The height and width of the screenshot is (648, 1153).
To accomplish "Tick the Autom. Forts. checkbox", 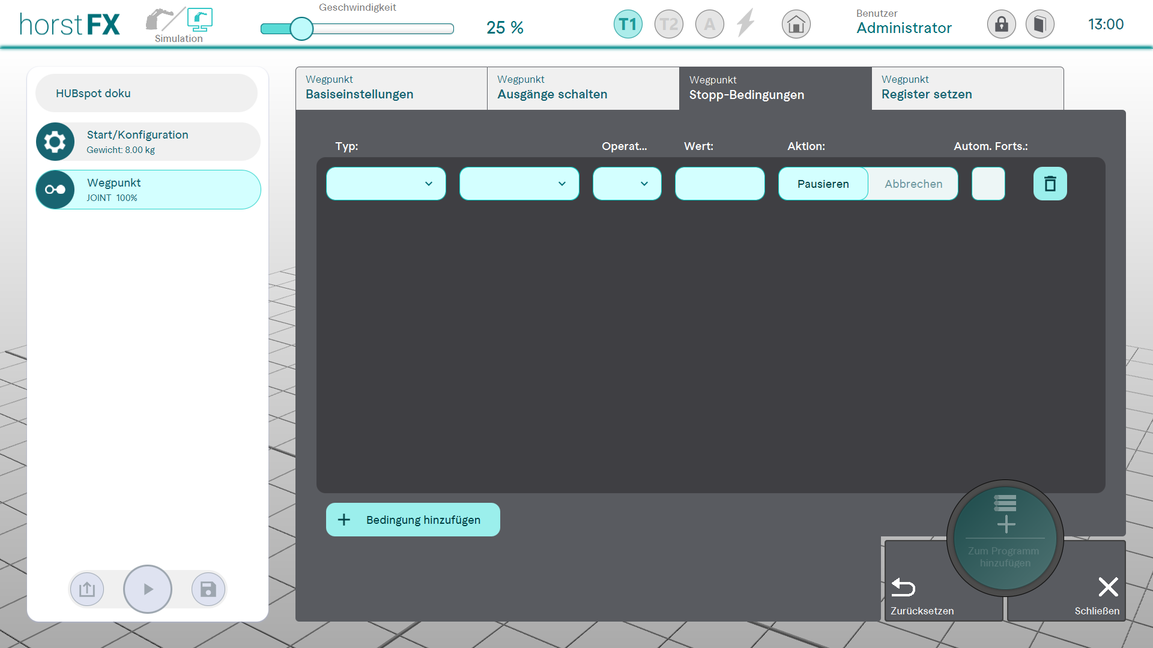I will [988, 184].
